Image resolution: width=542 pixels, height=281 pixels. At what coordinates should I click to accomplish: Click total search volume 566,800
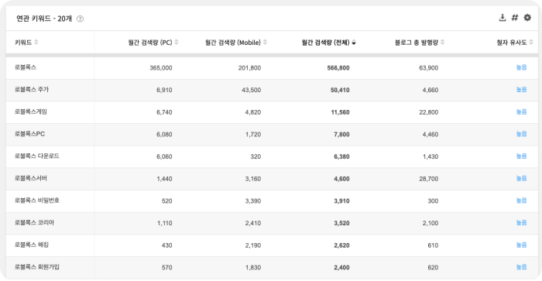point(338,68)
